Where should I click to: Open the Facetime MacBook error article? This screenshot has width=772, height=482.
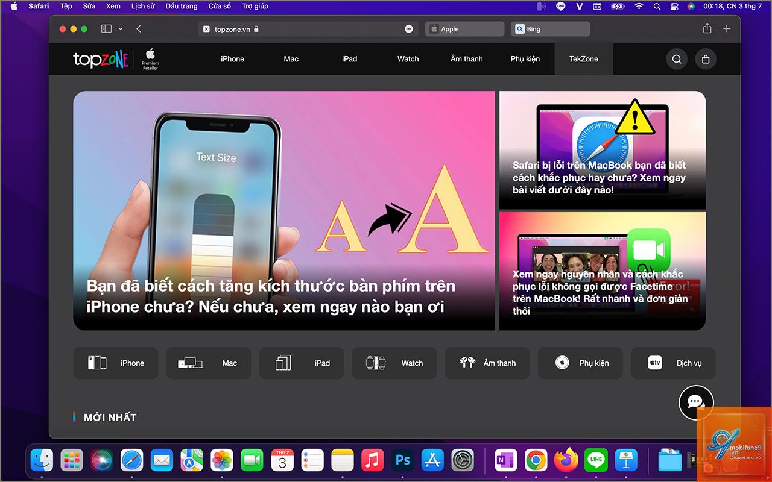coord(603,271)
